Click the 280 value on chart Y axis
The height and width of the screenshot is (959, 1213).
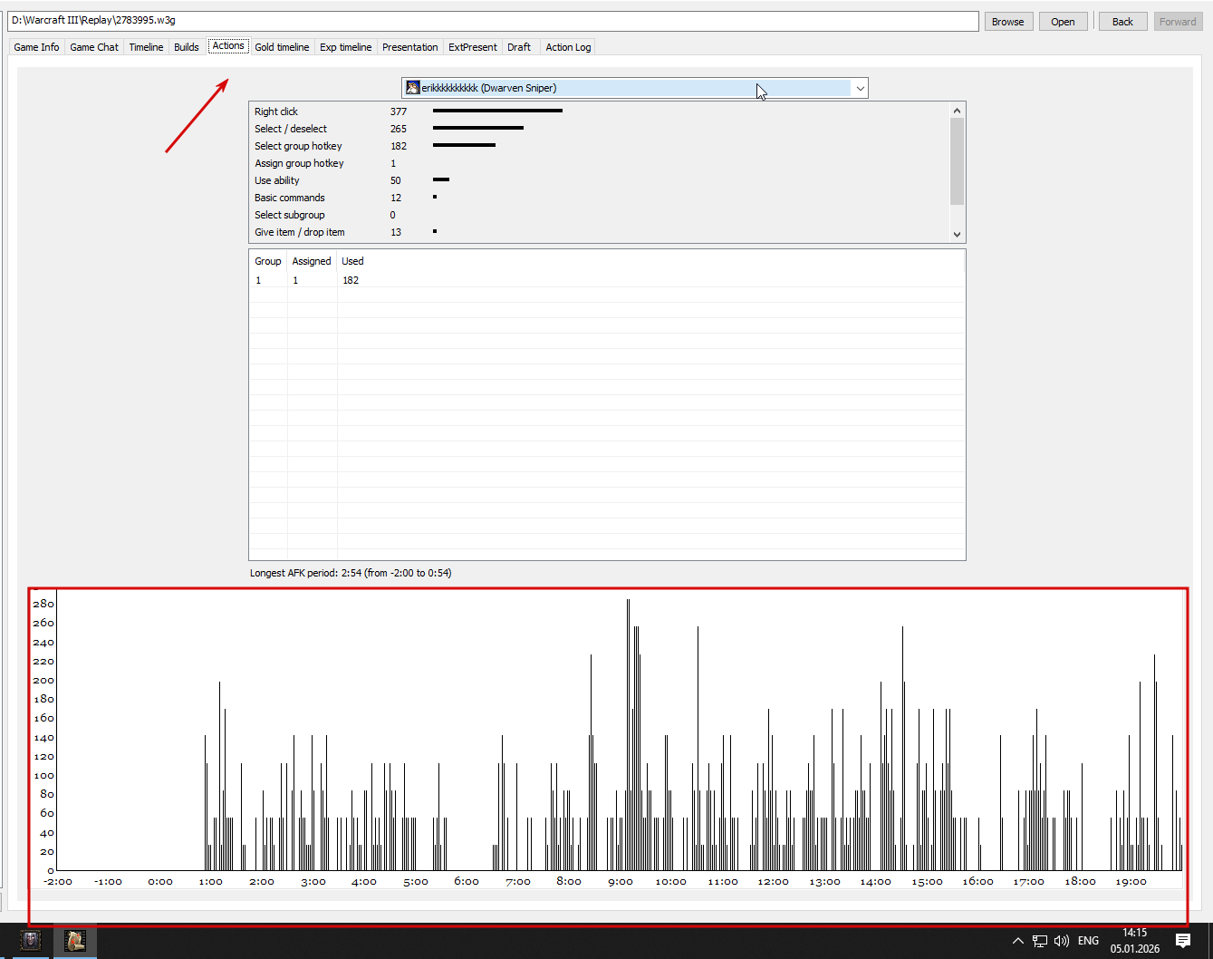(x=43, y=604)
